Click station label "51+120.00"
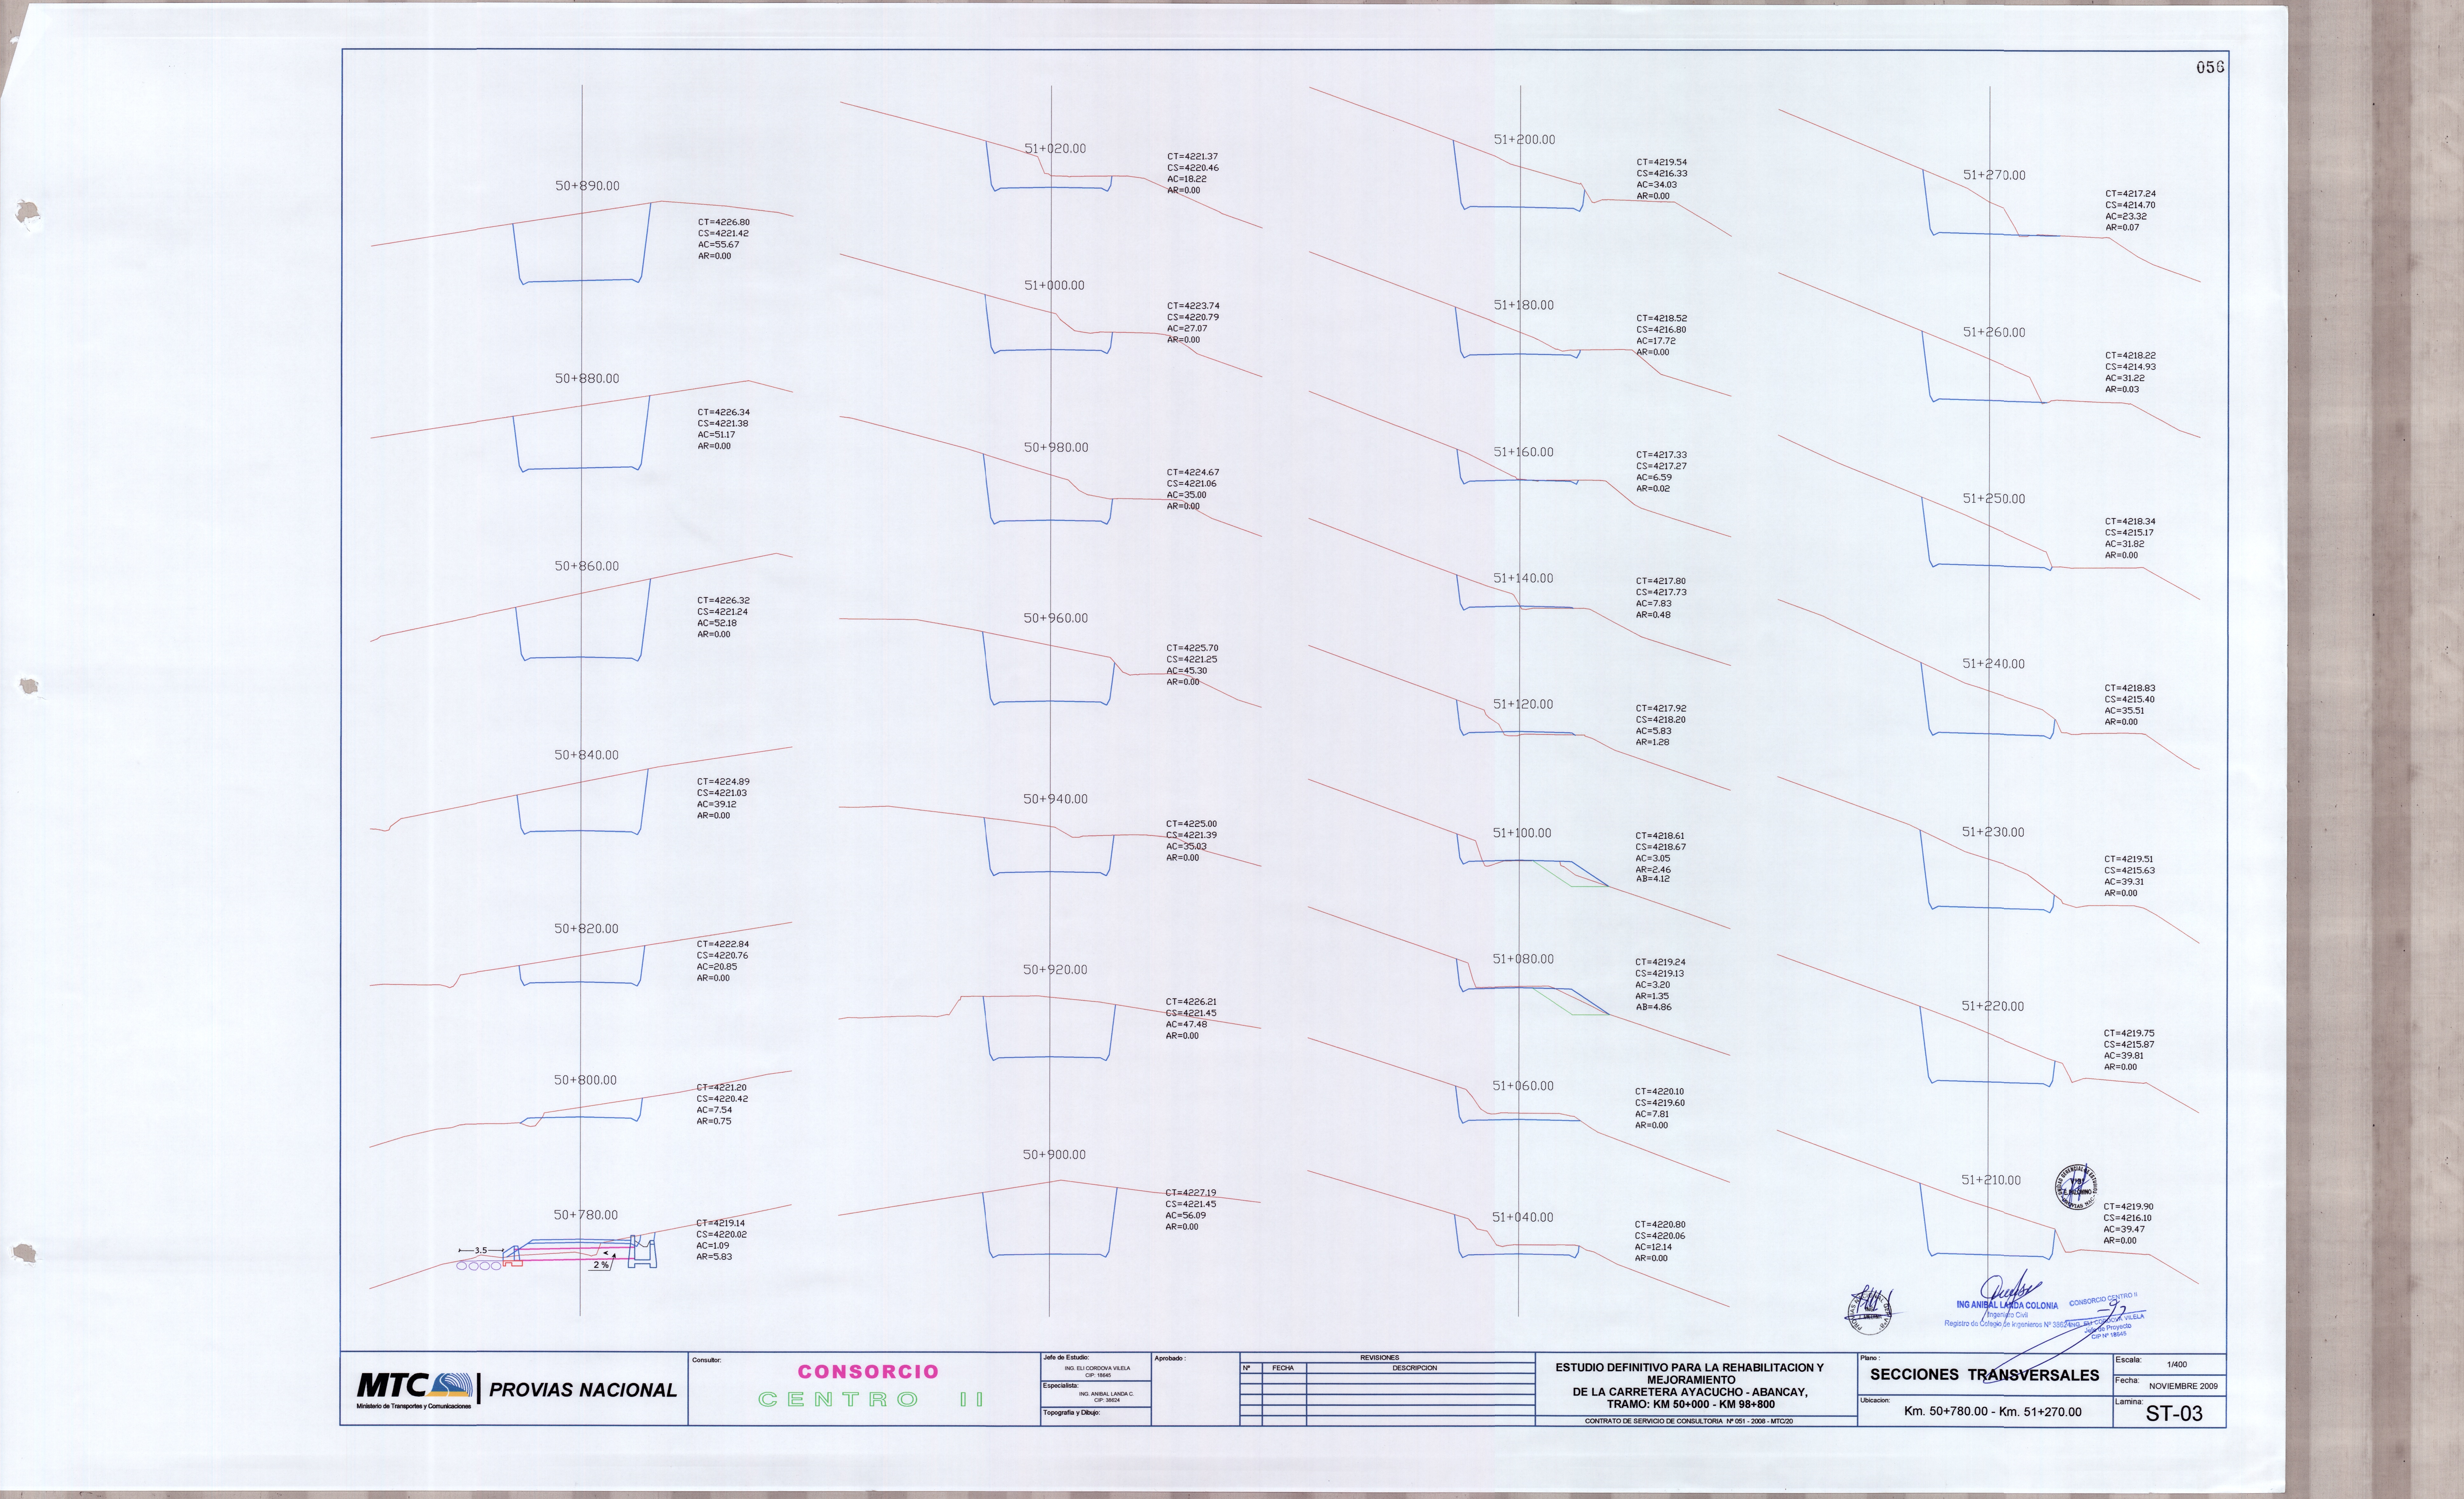The height and width of the screenshot is (1499, 2464). [1523, 704]
